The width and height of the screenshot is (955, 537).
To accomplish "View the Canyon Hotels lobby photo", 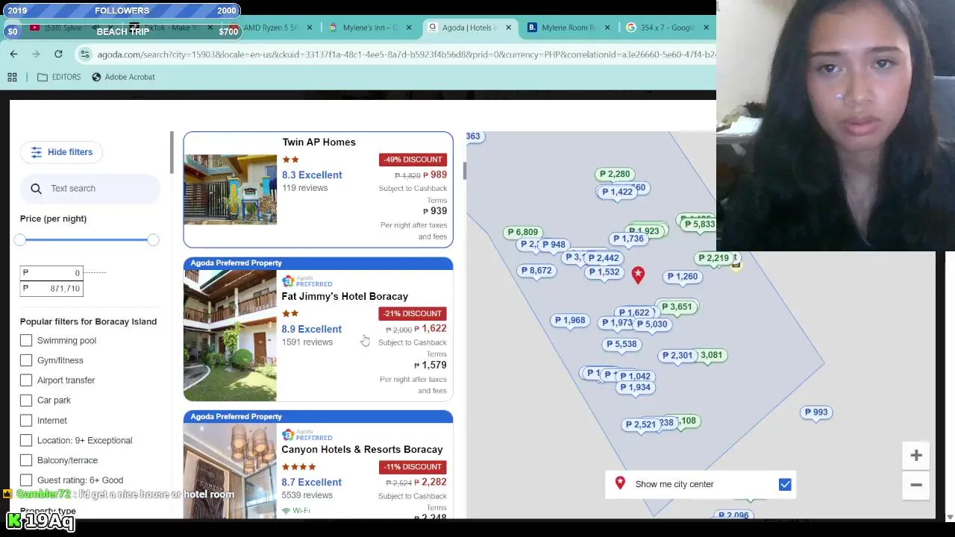I will [230, 471].
